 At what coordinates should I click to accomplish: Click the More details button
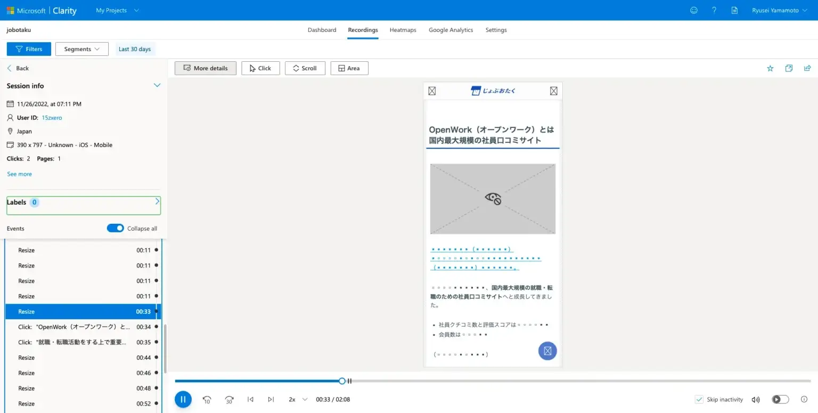pos(206,68)
